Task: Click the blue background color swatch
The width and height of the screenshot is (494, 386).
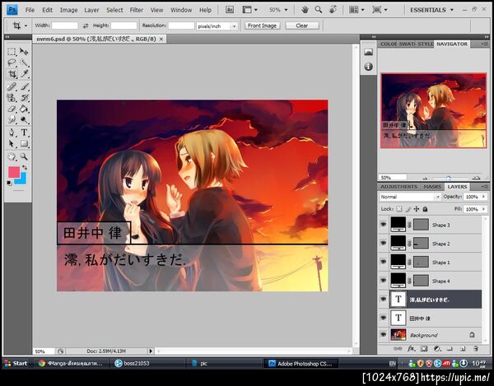Action: [x=21, y=179]
